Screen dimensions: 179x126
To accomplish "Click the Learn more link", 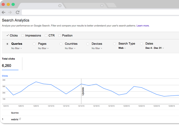I will click(x=143, y=26).
